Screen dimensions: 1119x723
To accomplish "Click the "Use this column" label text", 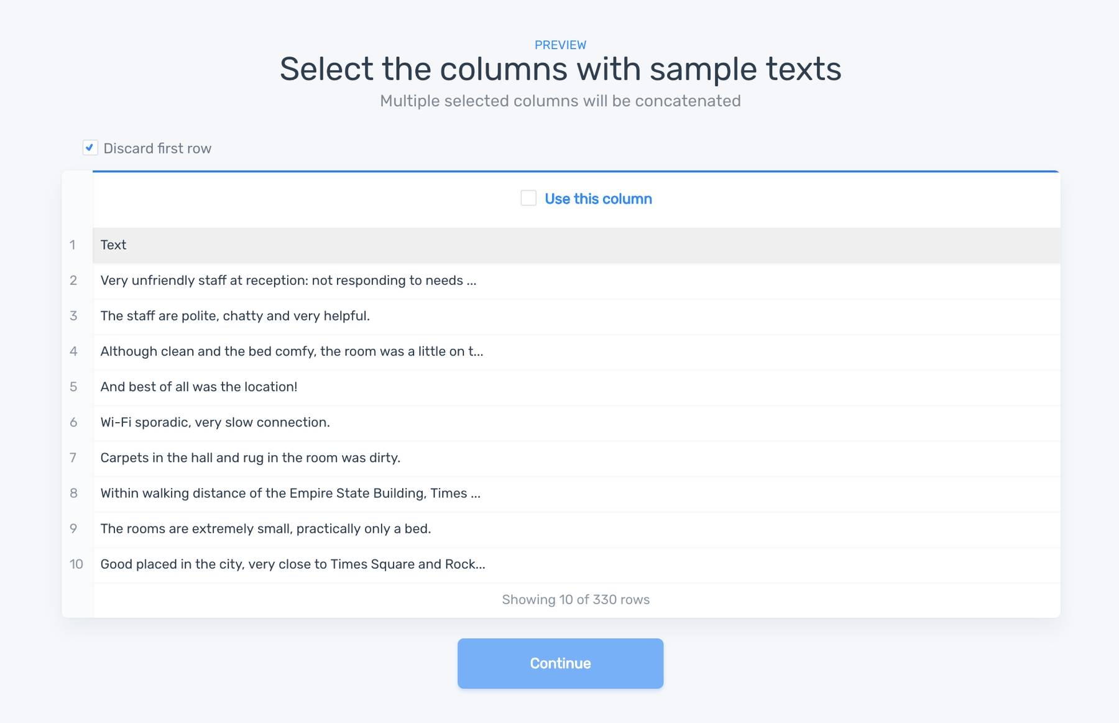I will [598, 199].
